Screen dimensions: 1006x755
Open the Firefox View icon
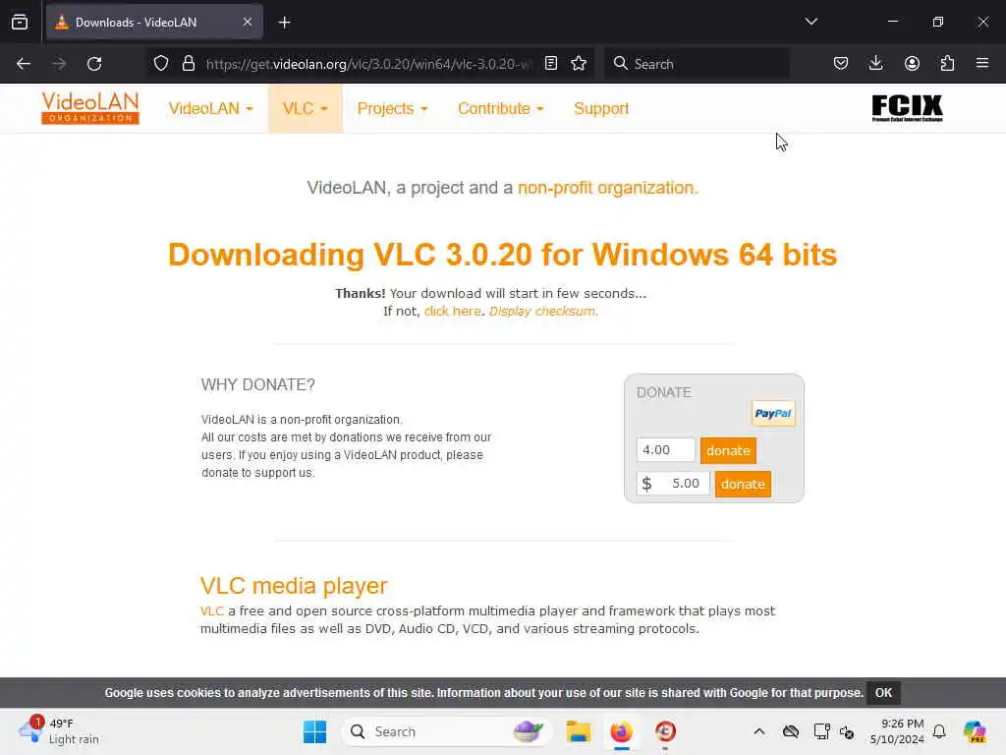(20, 22)
